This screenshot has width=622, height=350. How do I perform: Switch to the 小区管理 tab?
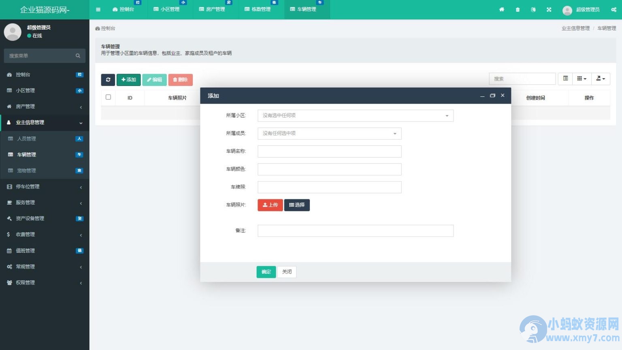coord(166,9)
